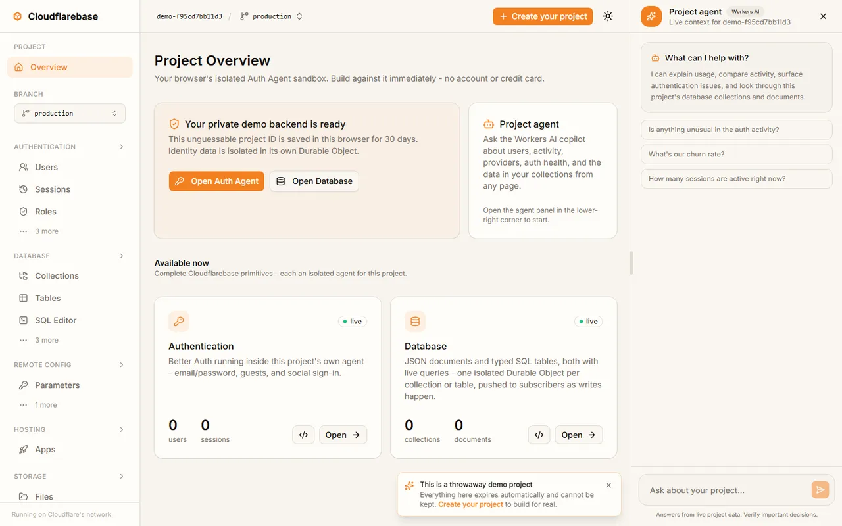842x526 pixels.
Task: Open Files under Storage
Action: [70, 496]
